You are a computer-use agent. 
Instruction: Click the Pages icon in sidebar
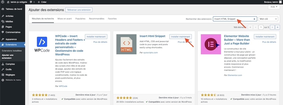[3, 27]
